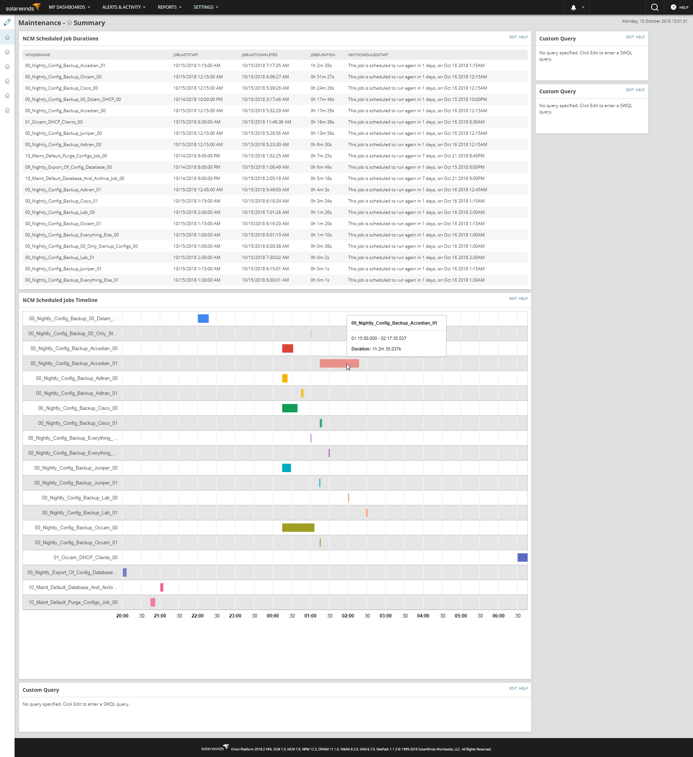Click the timeline row label 10_Maint_Default_Purge_Configs_Job_00
The height and width of the screenshot is (757, 693).
coord(73,602)
